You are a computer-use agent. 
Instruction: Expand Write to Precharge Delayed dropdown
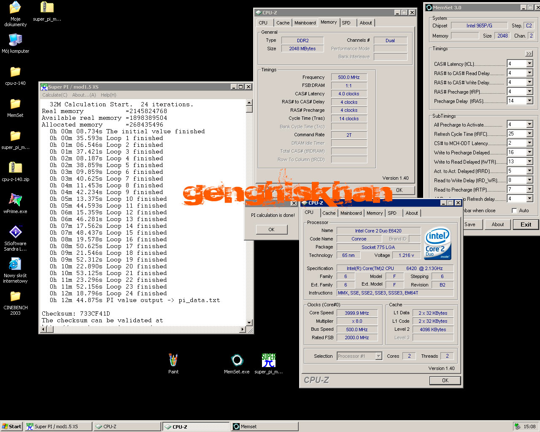pyautogui.click(x=529, y=152)
